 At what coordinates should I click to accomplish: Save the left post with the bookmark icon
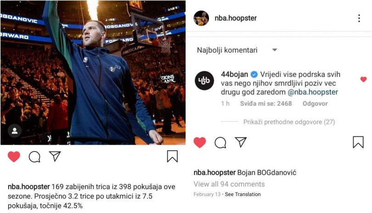coord(172,157)
